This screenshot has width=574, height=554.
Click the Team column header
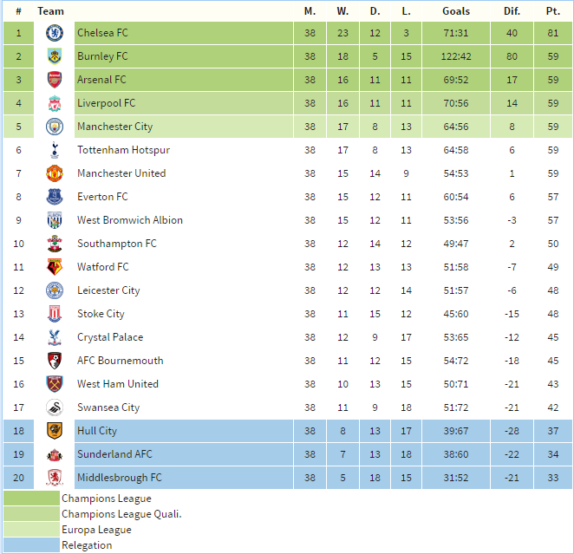[51, 11]
